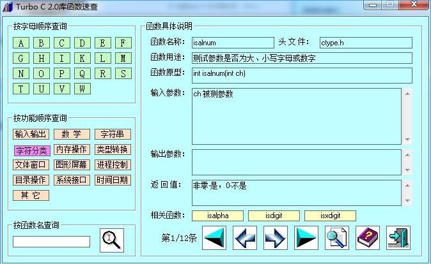Screen dimensions: 431x264
Task: Select letter V button
Action: point(62,89)
